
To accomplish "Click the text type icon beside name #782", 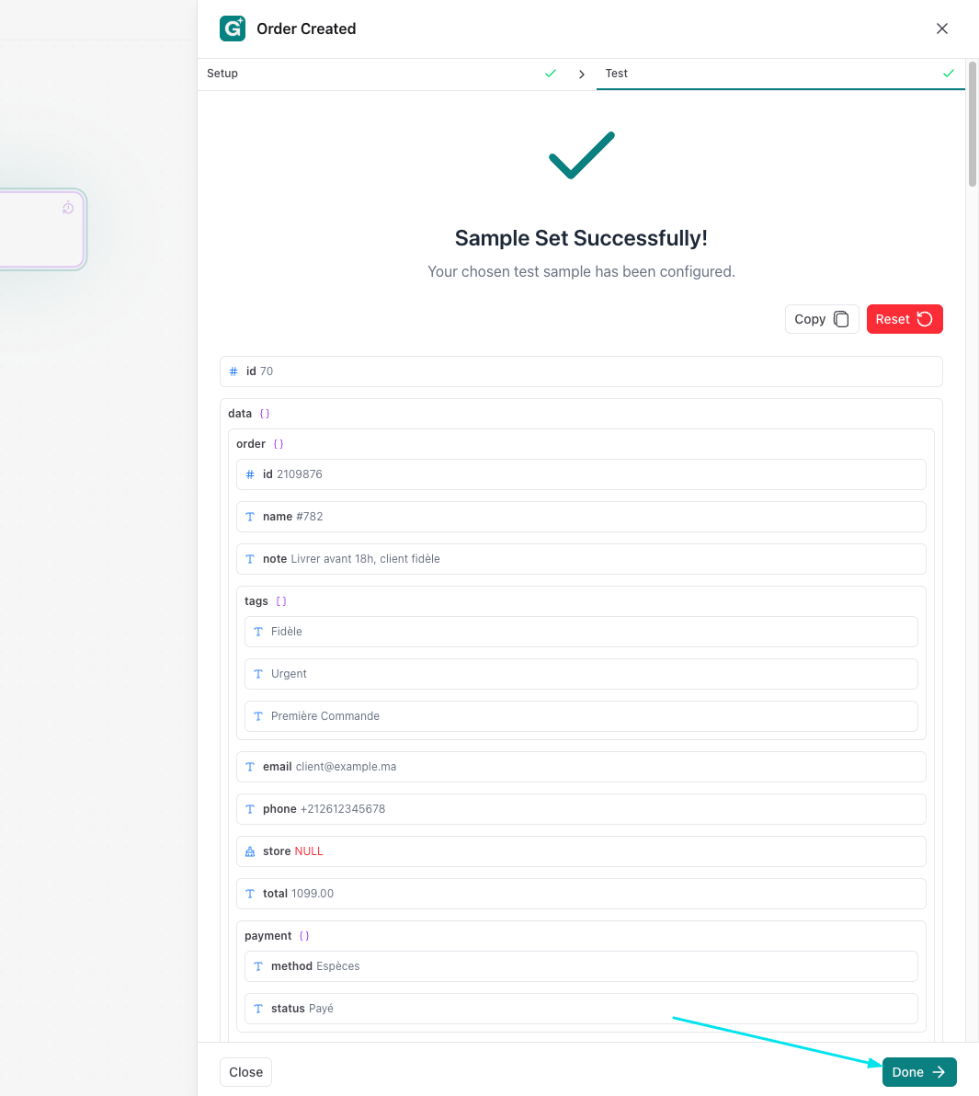I will [x=250, y=517].
